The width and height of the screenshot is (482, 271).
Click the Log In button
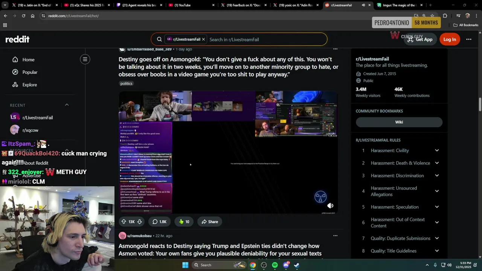click(450, 39)
